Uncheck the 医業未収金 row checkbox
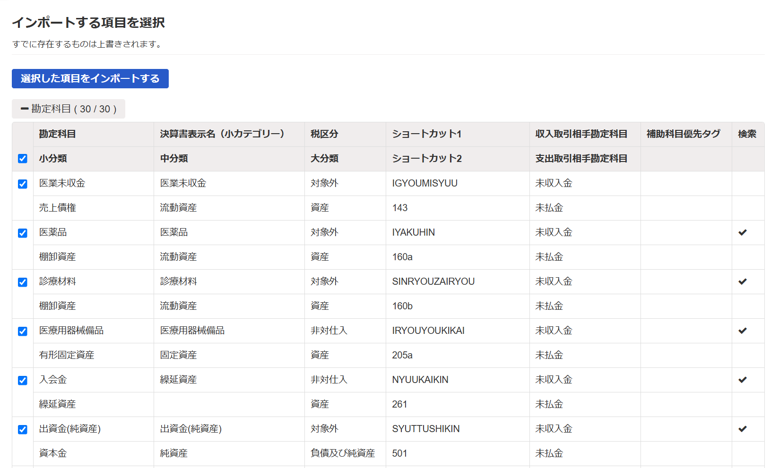This screenshot has height=468, width=779. tap(22, 184)
